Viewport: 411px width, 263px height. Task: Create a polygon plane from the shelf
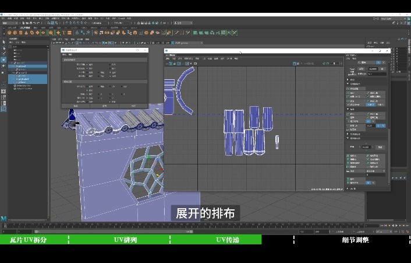tap(37, 33)
